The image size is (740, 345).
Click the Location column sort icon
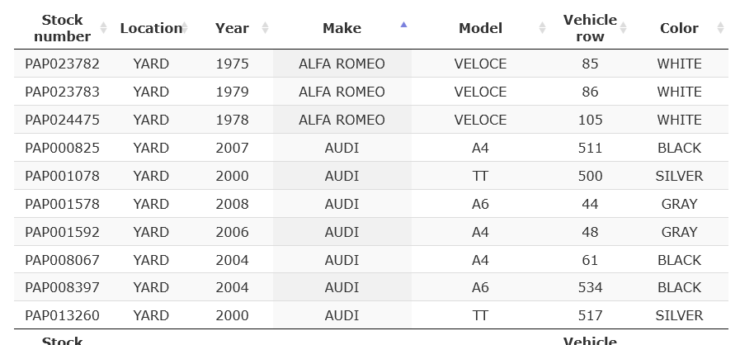pyautogui.click(x=185, y=28)
